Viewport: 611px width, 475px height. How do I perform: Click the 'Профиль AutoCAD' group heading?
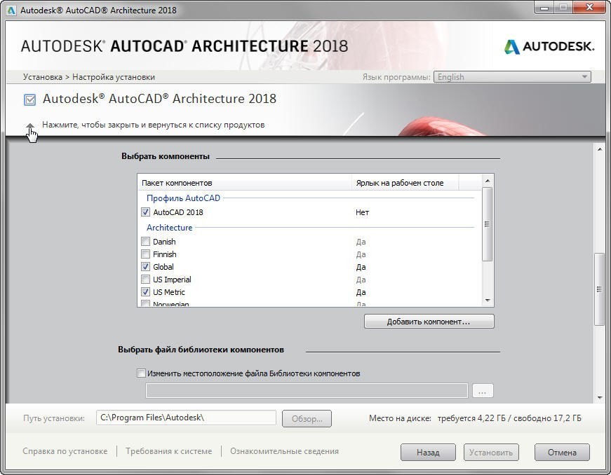[183, 198]
